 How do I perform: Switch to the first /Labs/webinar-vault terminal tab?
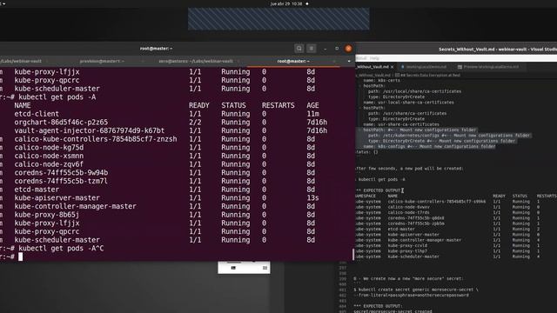pos(21,61)
